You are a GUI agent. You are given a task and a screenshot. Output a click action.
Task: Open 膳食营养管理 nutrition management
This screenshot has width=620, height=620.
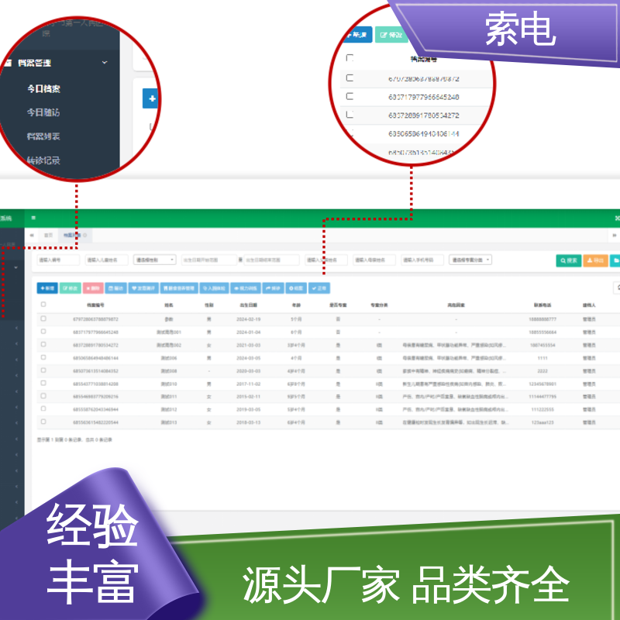(179, 288)
